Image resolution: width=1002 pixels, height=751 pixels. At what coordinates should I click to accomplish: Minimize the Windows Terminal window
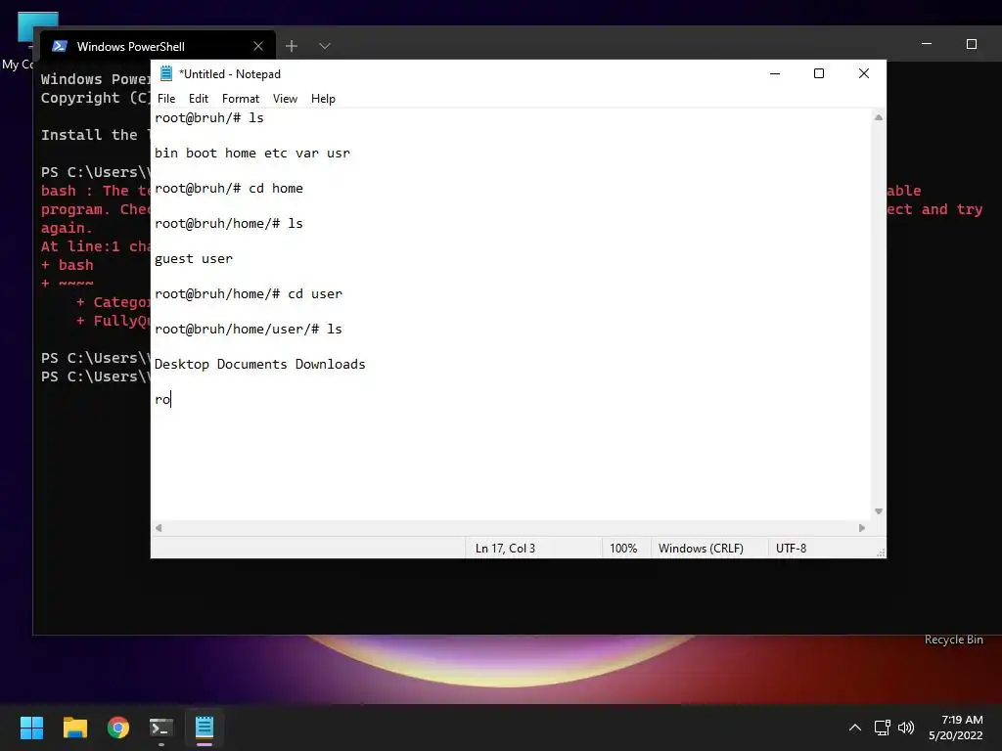927,44
